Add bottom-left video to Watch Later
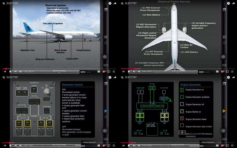The width and height of the screenshot is (237, 148). tap(110, 77)
